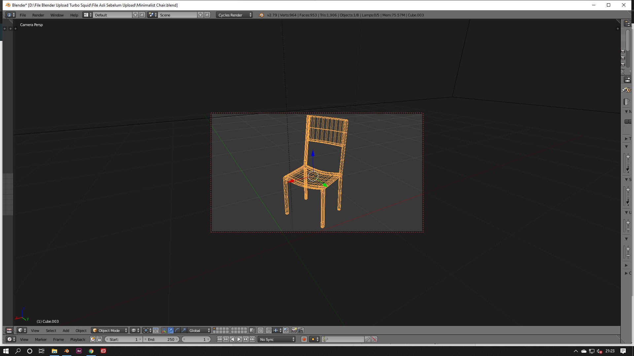Open the viewport shading selector
This screenshot has width=634, height=356.
[135, 330]
